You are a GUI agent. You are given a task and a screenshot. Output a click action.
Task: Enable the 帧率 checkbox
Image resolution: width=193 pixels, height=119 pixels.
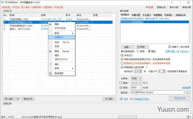pyautogui.click(x=121, y=83)
